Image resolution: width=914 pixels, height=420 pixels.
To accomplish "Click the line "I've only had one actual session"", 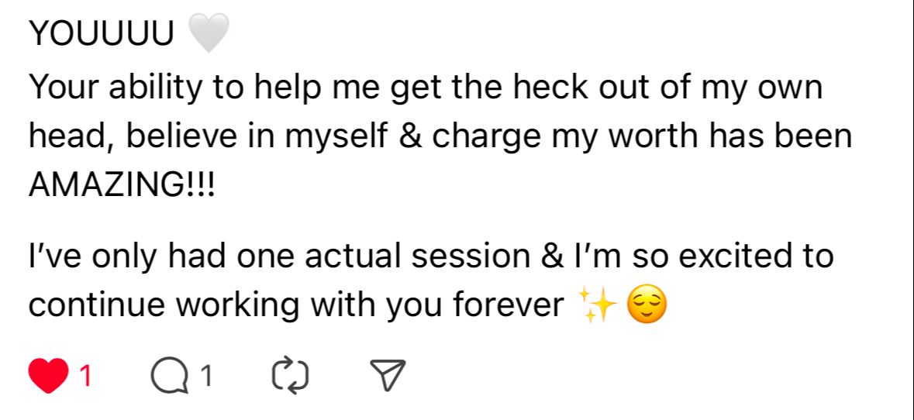I will click(430, 256).
